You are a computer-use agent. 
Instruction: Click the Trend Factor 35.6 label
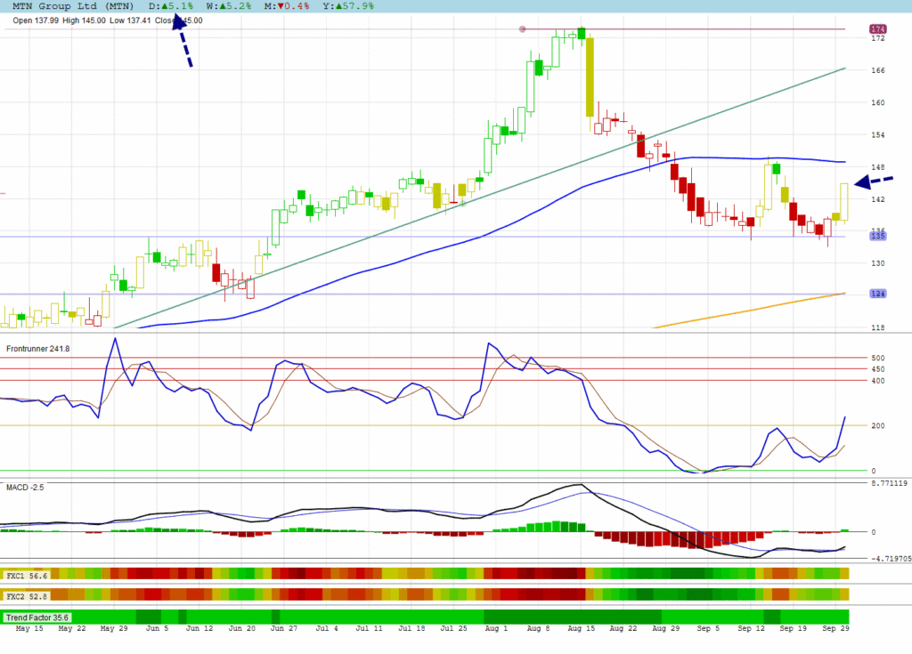click(x=37, y=617)
